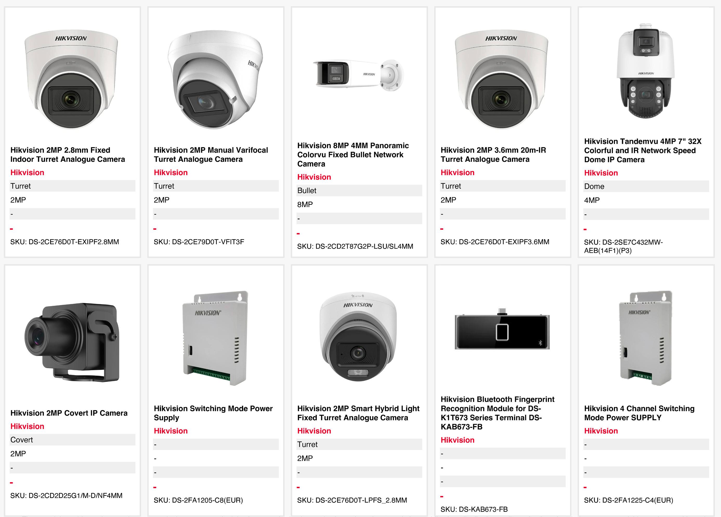The width and height of the screenshot is (721, 517).
Task: Open the 2.8mm Fixed Indoor Turret camera image
Action: (71, 79)
